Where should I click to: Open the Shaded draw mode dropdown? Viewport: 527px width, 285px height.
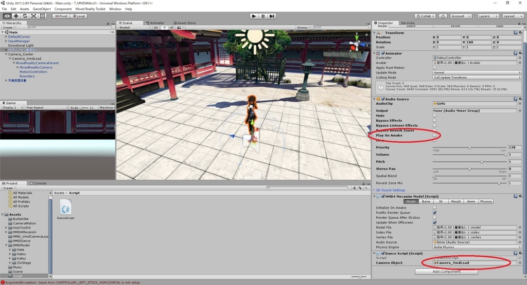(134, 28)
